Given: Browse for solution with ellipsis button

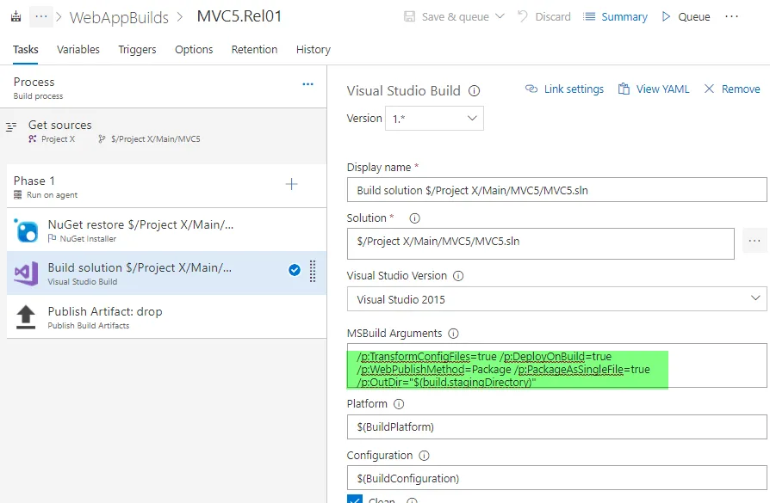Looking at the screenshot, I should coord(754,241).
